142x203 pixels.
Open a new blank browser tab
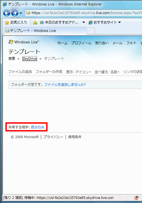91,31
